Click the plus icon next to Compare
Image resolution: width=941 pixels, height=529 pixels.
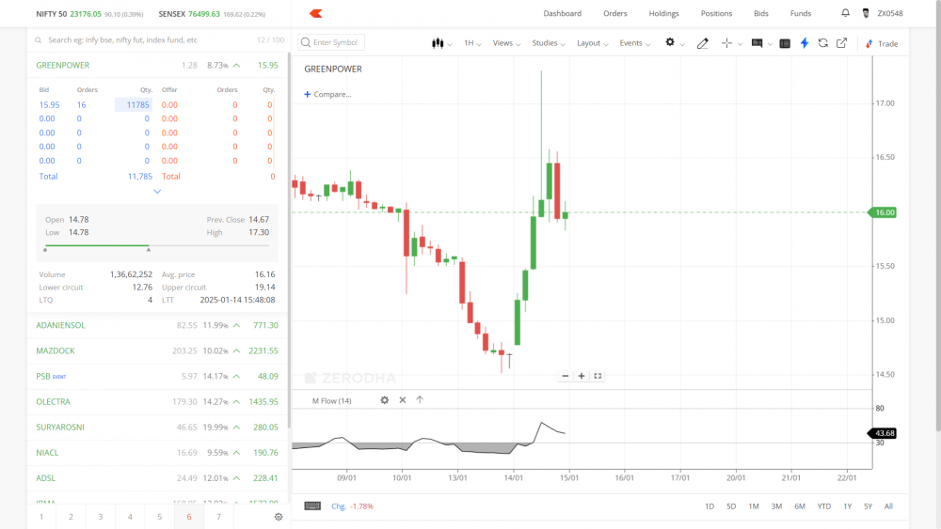[308, 94]
